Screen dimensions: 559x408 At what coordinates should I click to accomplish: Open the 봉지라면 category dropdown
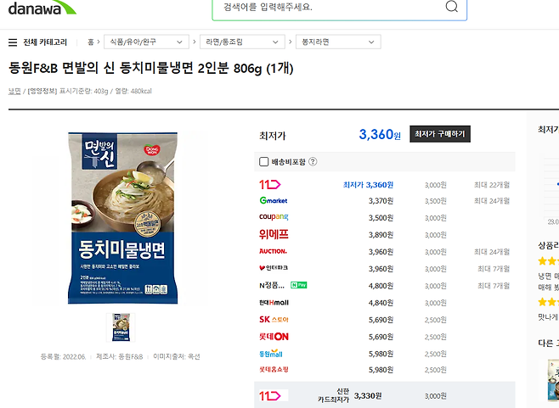point(338,42)
